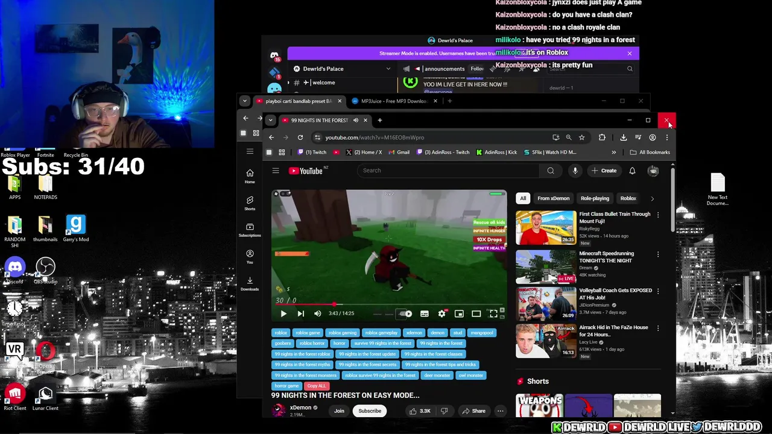Screen dimensions: 772x434
Task: Toggle theater mode in player
Action: pyautogui.click(x=476, y=313)
